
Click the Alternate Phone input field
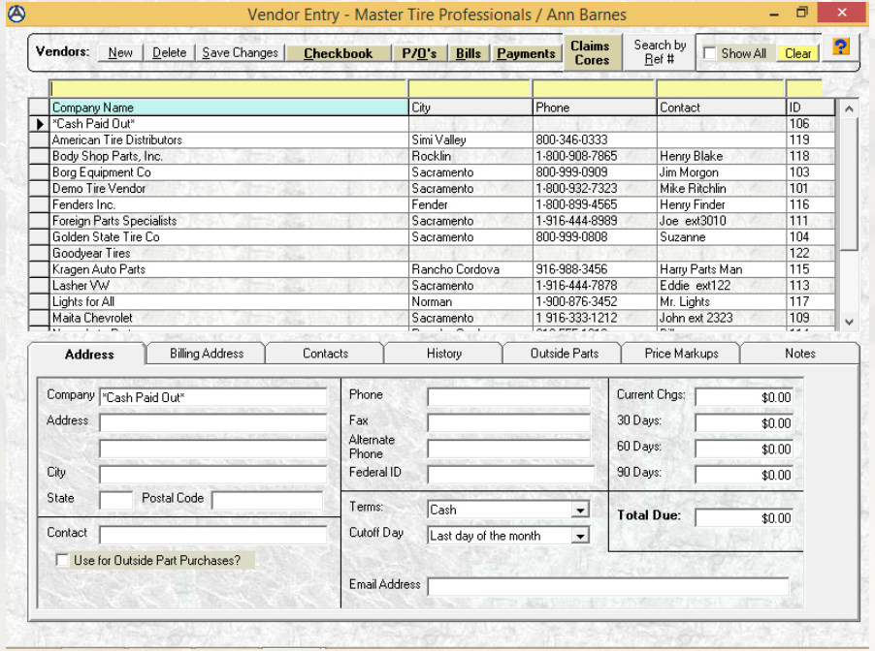click(x=509, y=449)
